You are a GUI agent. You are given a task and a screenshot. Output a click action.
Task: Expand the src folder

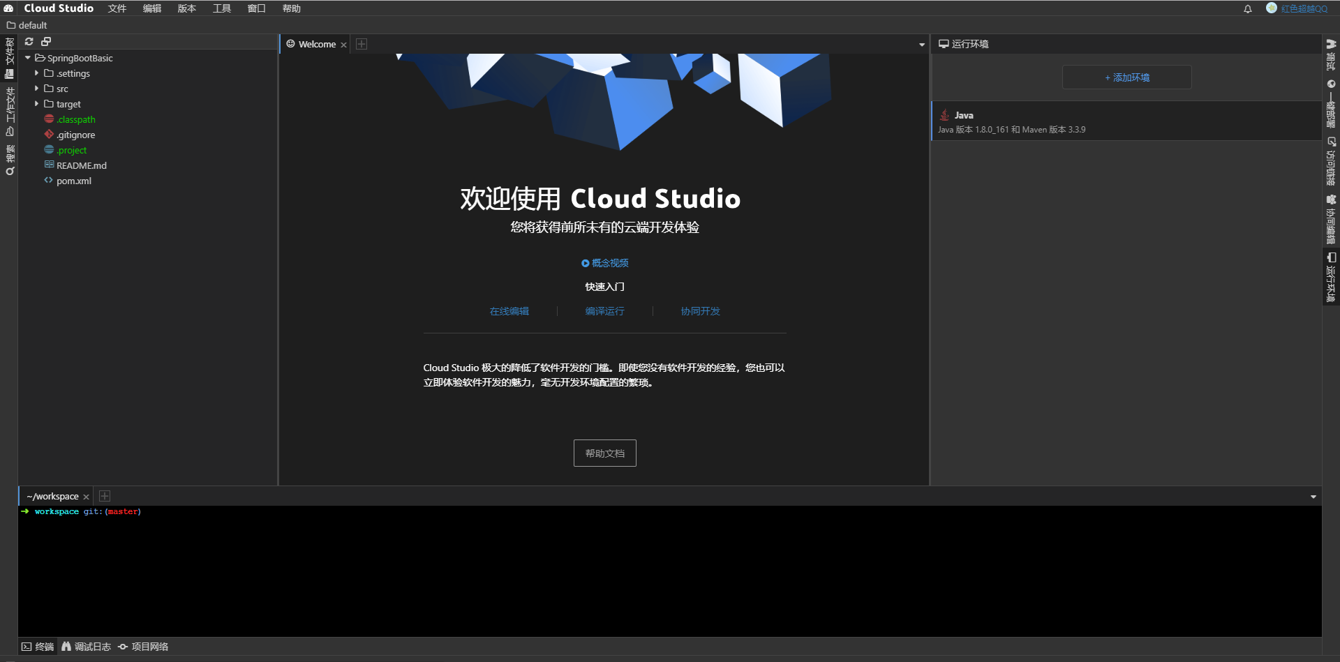click(37, 89)
